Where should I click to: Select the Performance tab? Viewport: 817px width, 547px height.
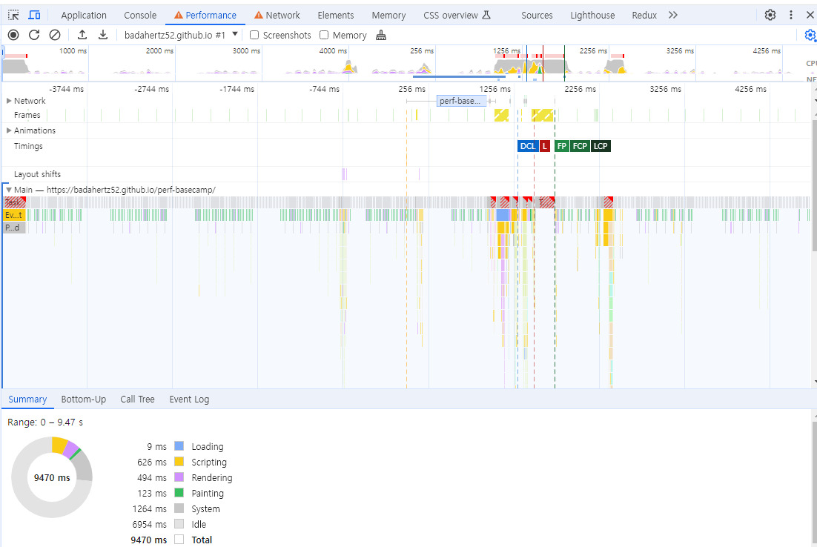[205, 15]
